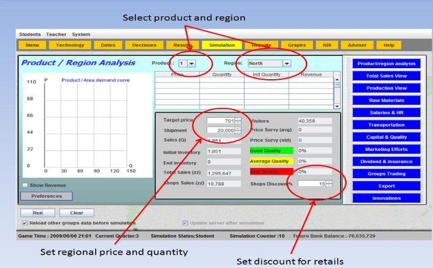Open the Teacher menu
This screenshot has height=268, width=433.
coord(57,34)
